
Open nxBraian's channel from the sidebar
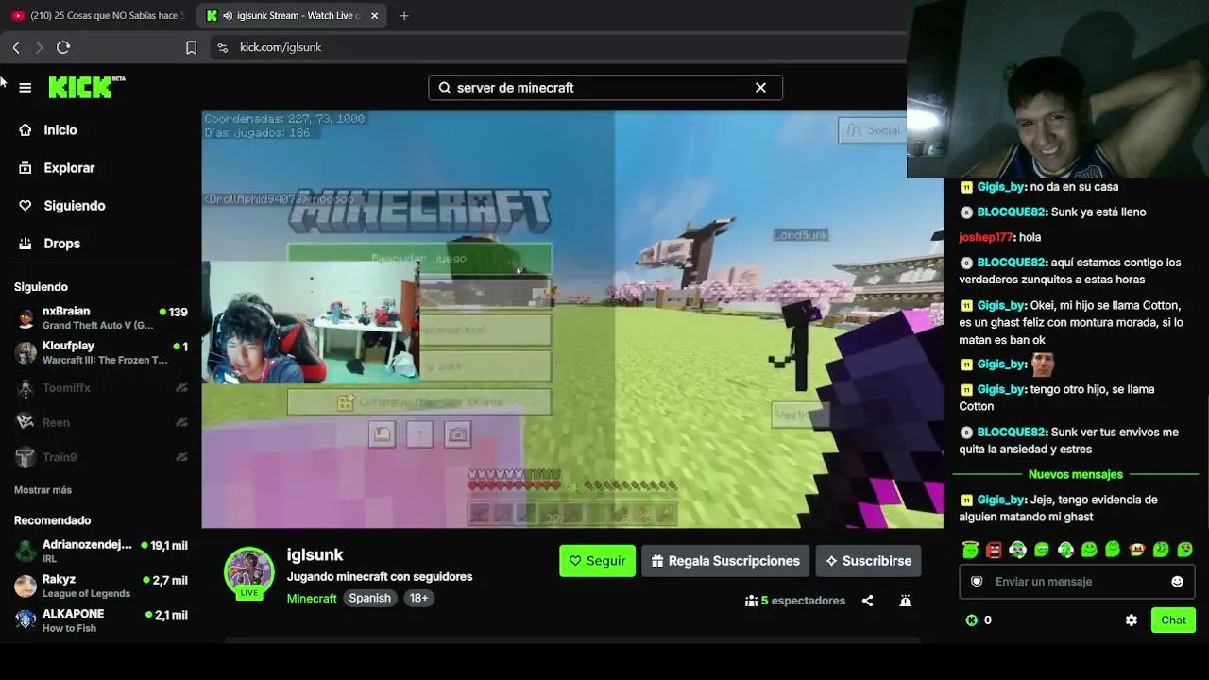(101, 318)
